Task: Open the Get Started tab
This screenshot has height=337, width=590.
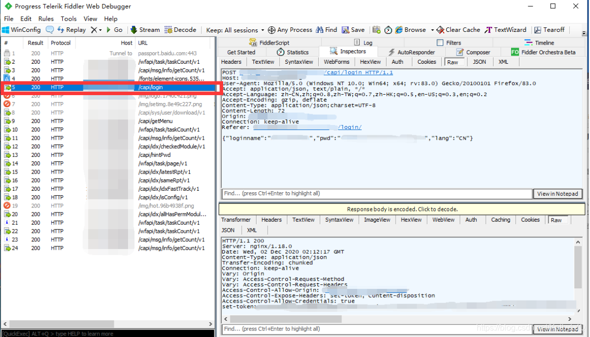Action: pyautogui.click(x=241, y=52)
